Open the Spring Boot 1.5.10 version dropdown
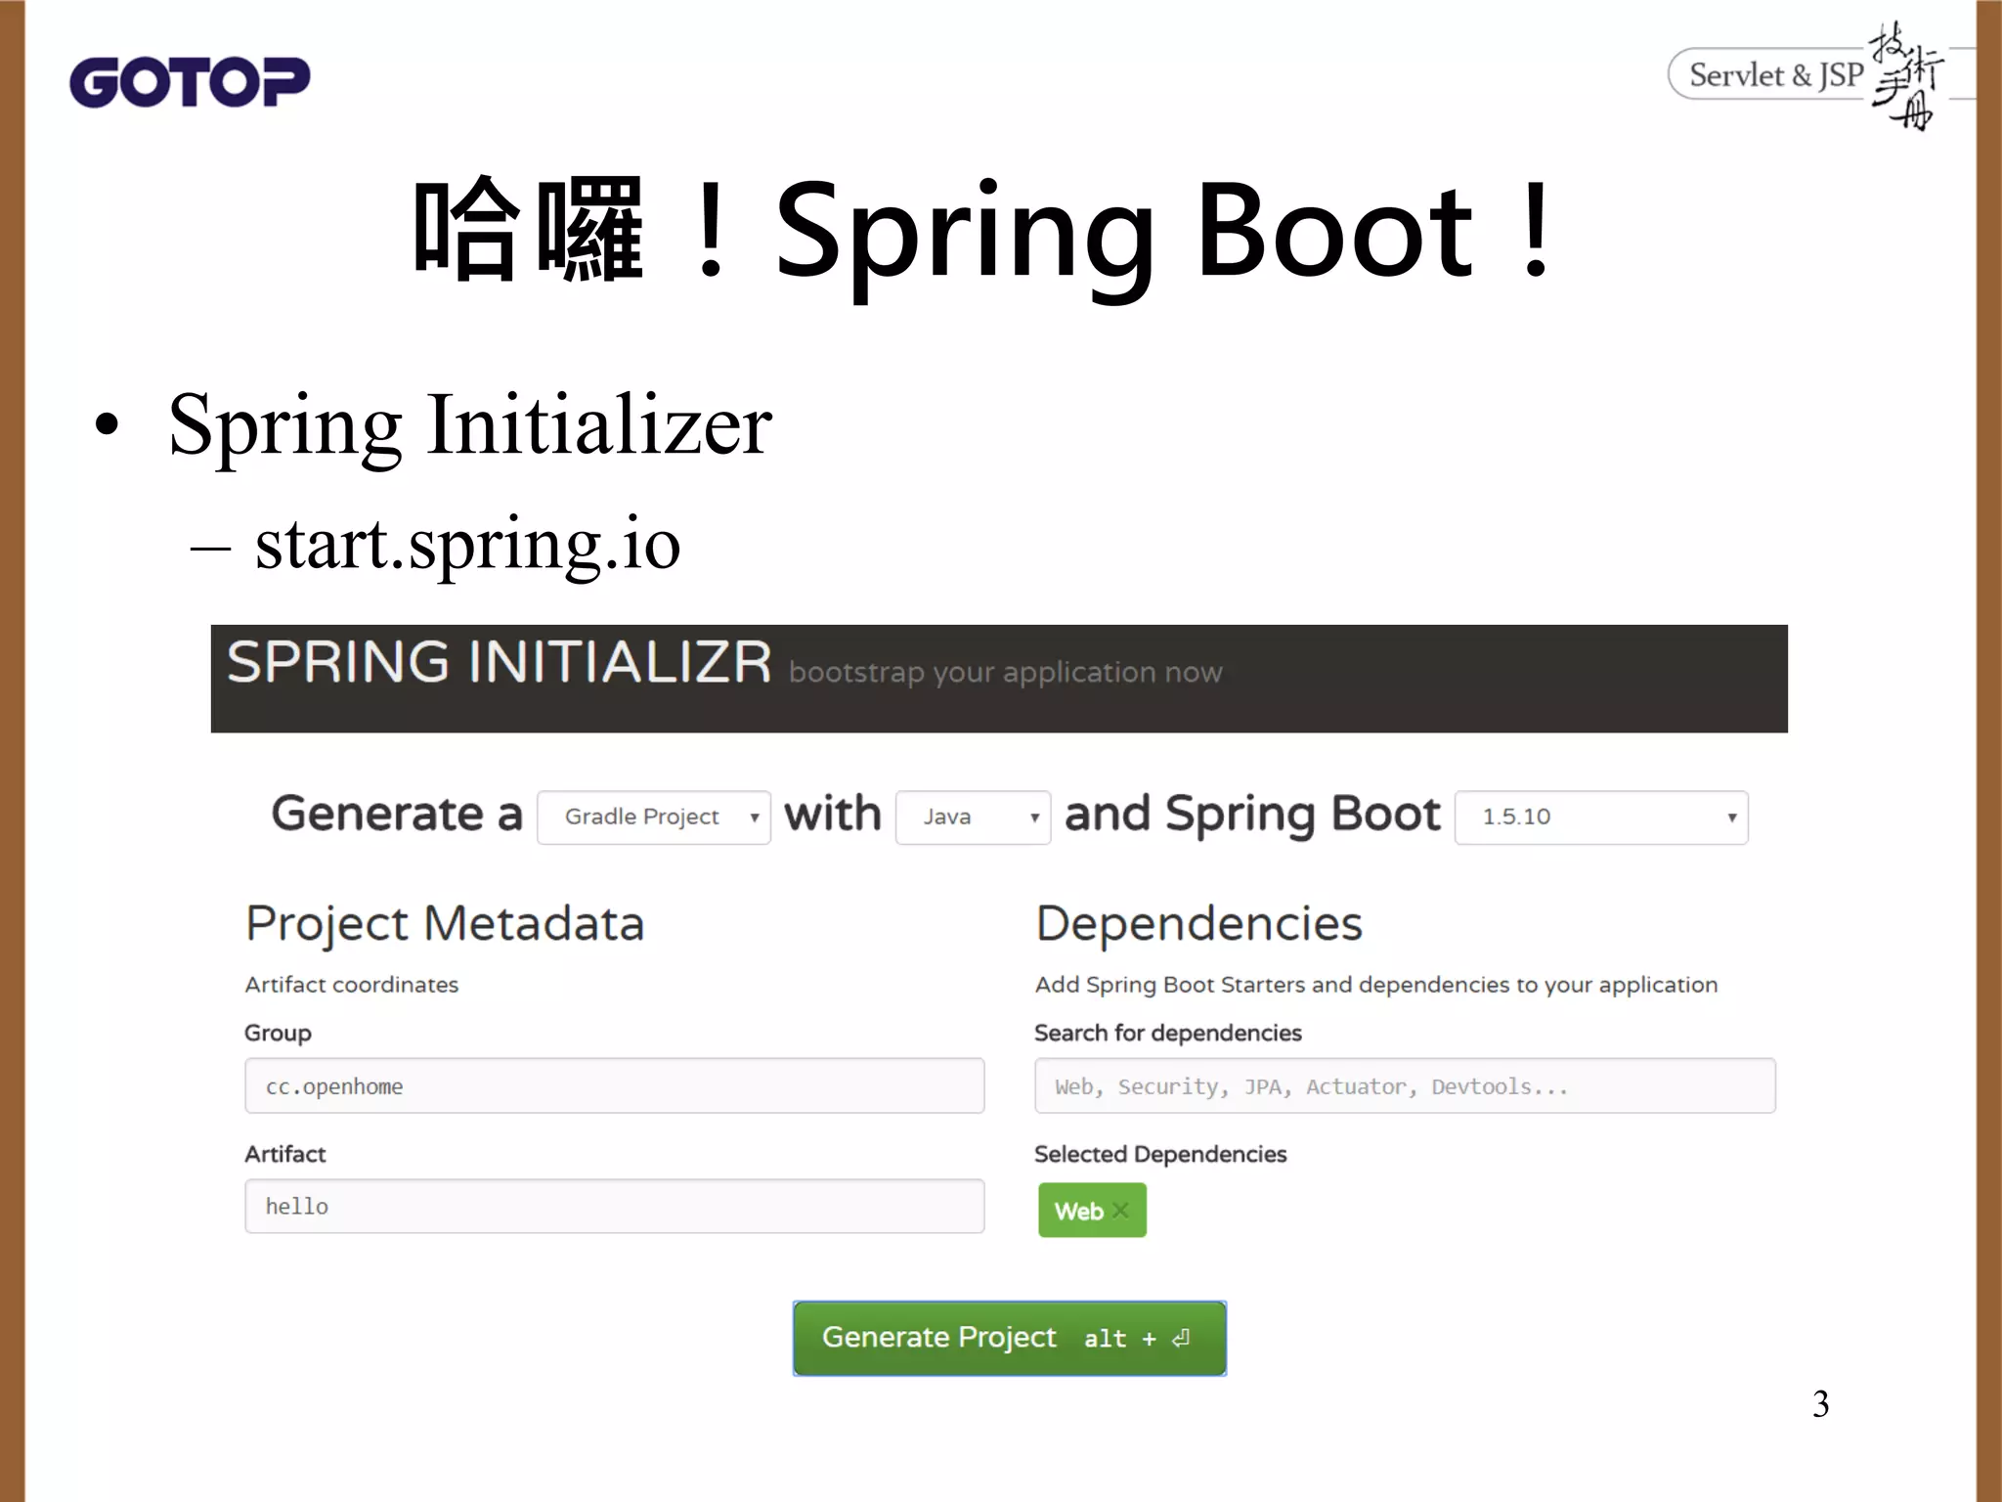This screenshot has width=2002, height=1502. (1601, 817)
